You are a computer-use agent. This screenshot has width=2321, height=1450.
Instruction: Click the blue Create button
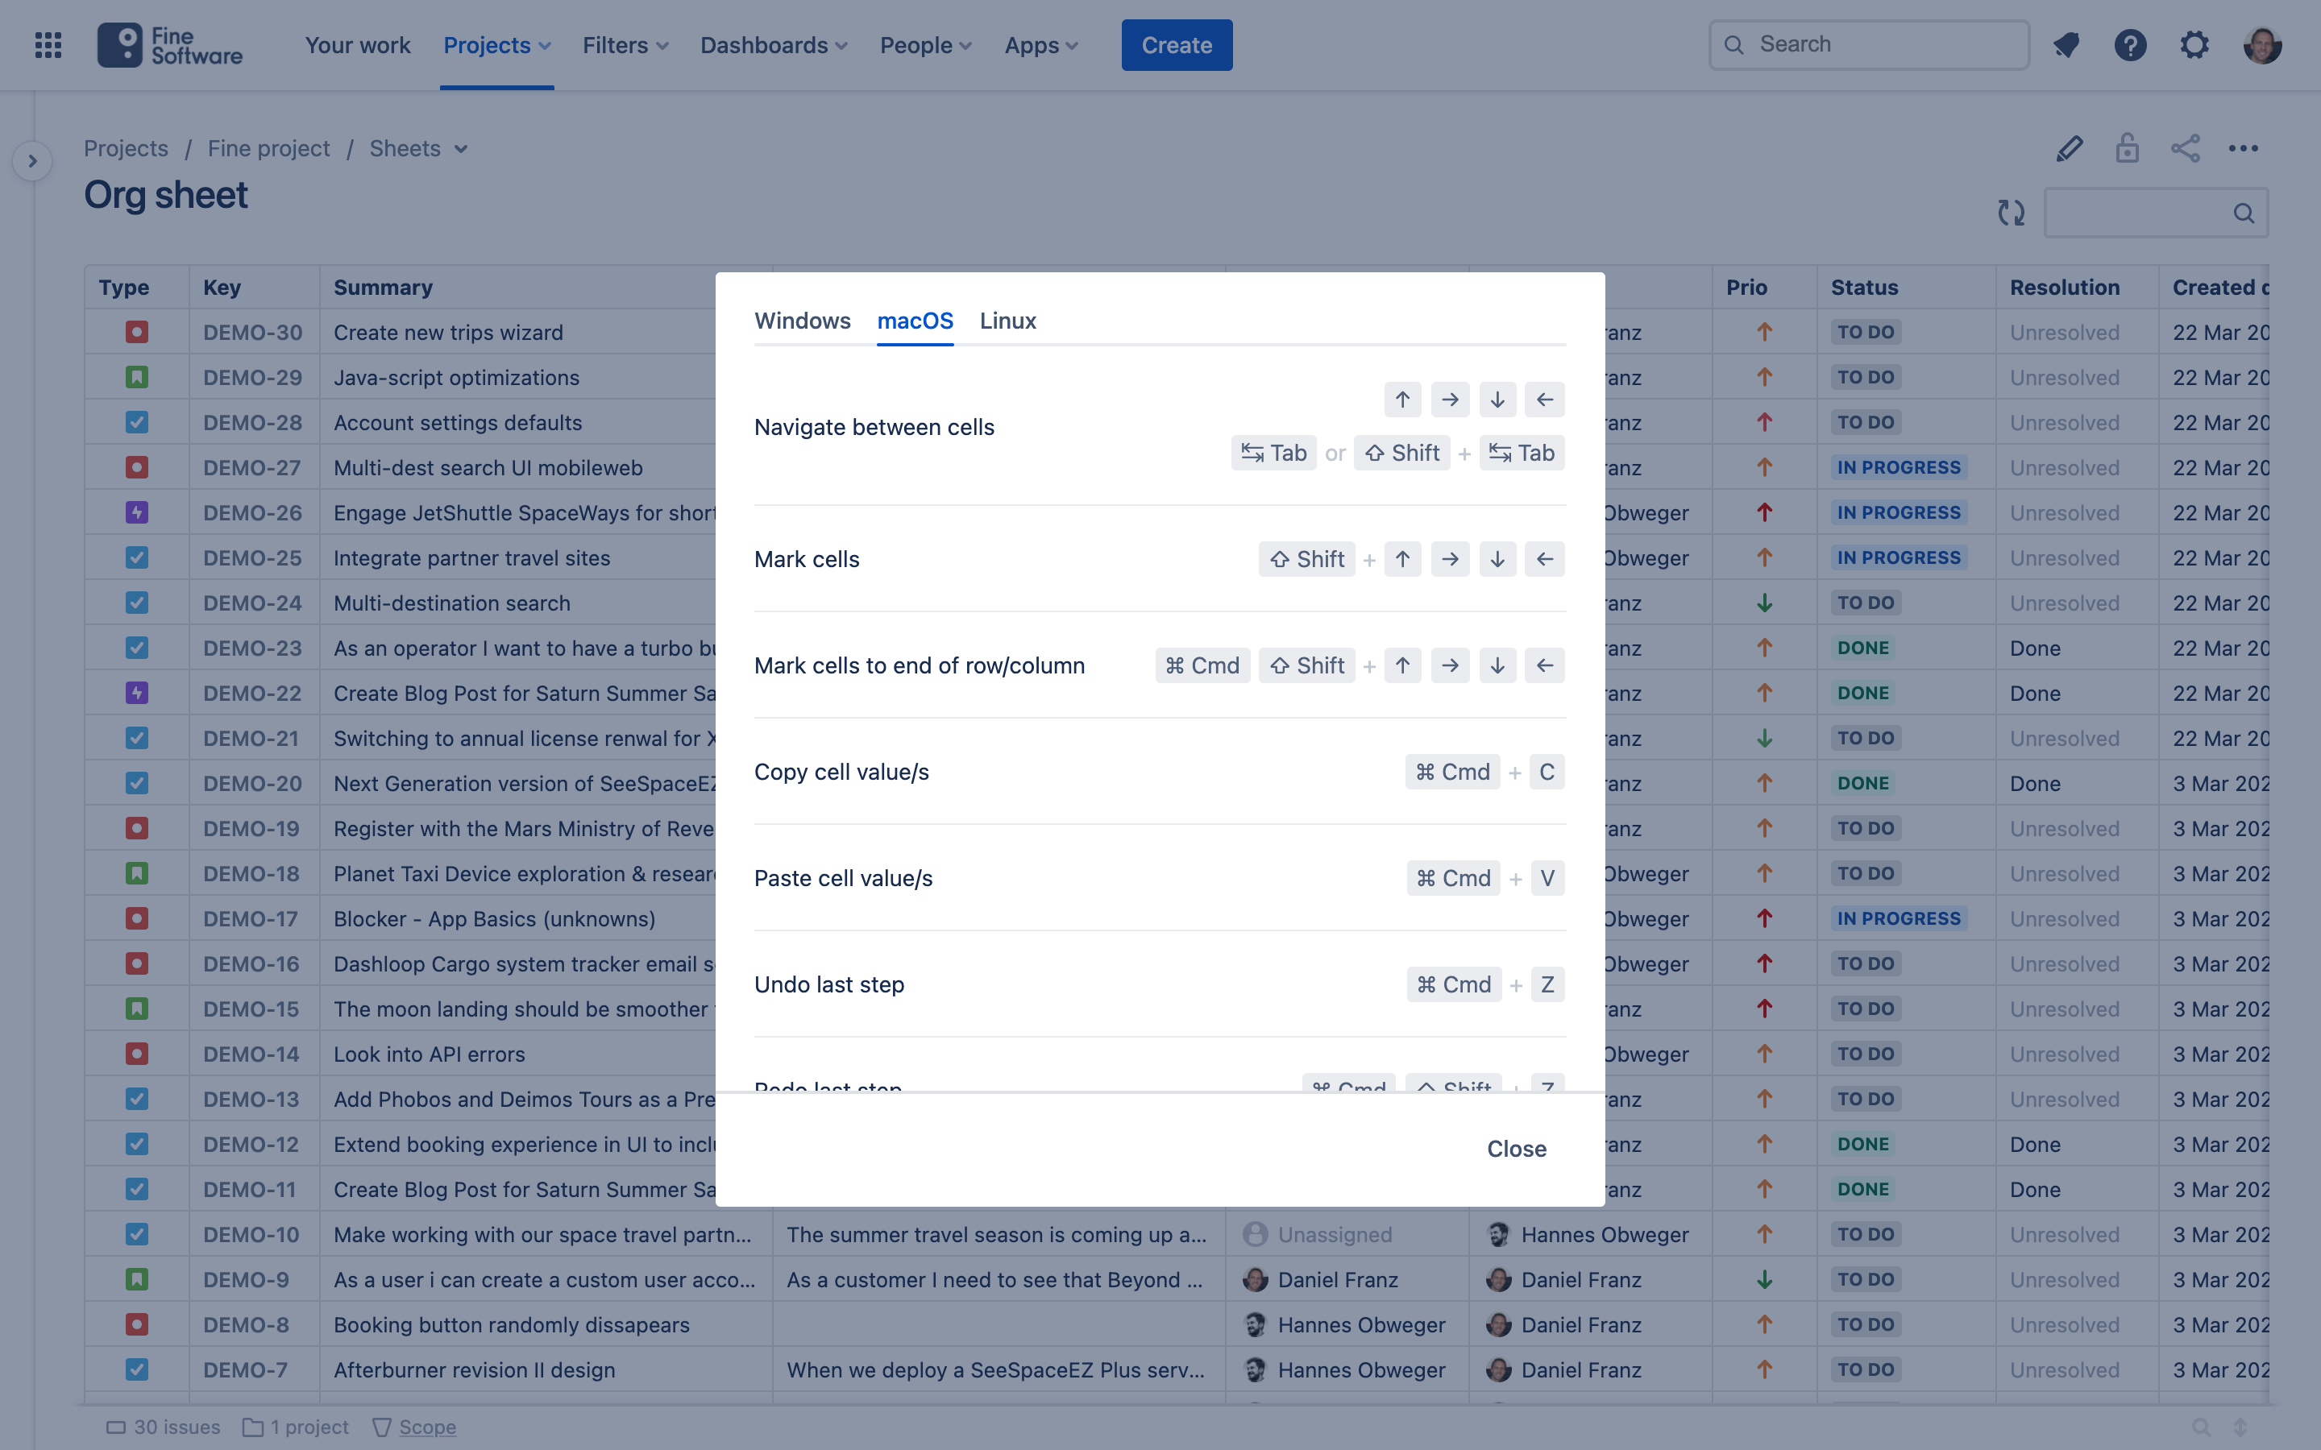pos(1176,45)
